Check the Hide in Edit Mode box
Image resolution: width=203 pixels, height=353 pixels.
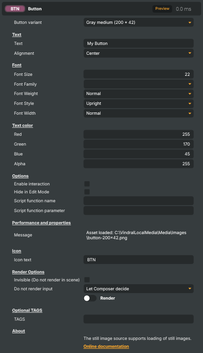pos(87,192)
